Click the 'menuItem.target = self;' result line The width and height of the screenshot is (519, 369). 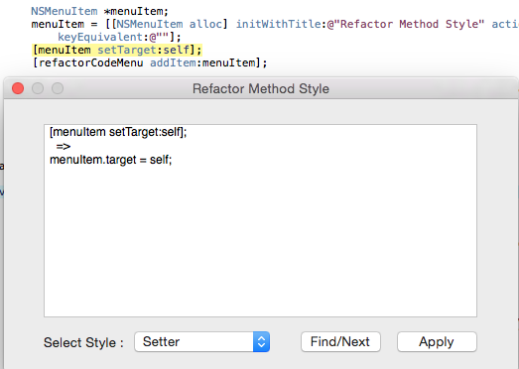pyautogui.click(x=111, y=160)
